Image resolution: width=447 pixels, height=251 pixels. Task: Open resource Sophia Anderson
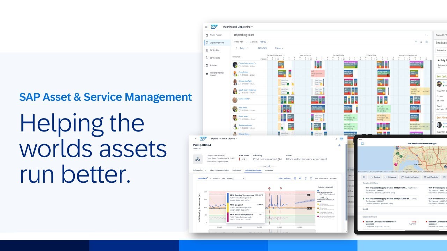245,125
